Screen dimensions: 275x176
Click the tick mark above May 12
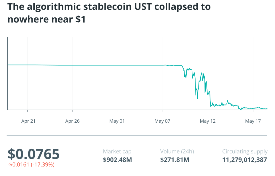208,111
